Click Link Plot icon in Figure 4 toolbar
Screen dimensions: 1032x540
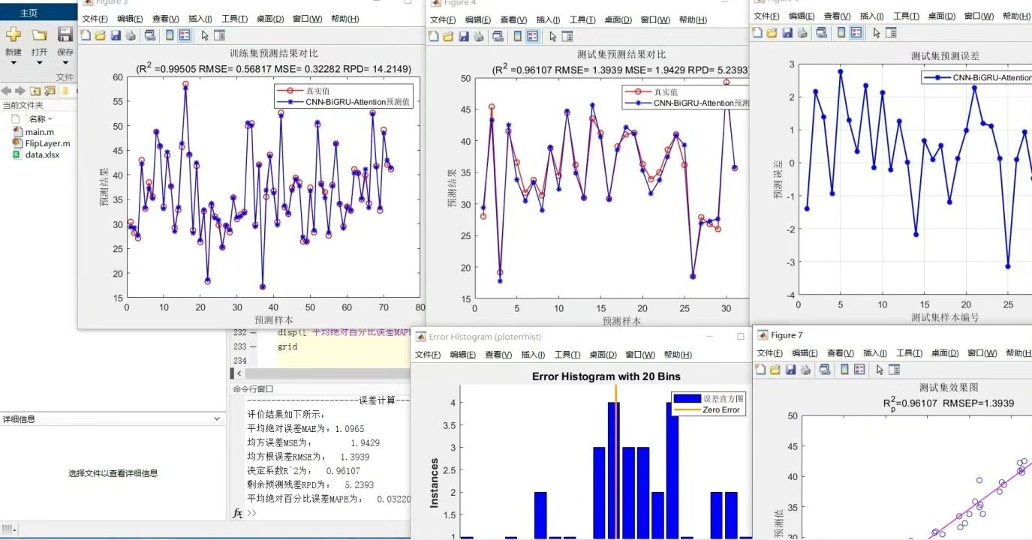click(498, 36)
